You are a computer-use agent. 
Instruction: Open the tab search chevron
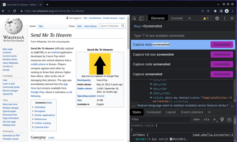218,4
